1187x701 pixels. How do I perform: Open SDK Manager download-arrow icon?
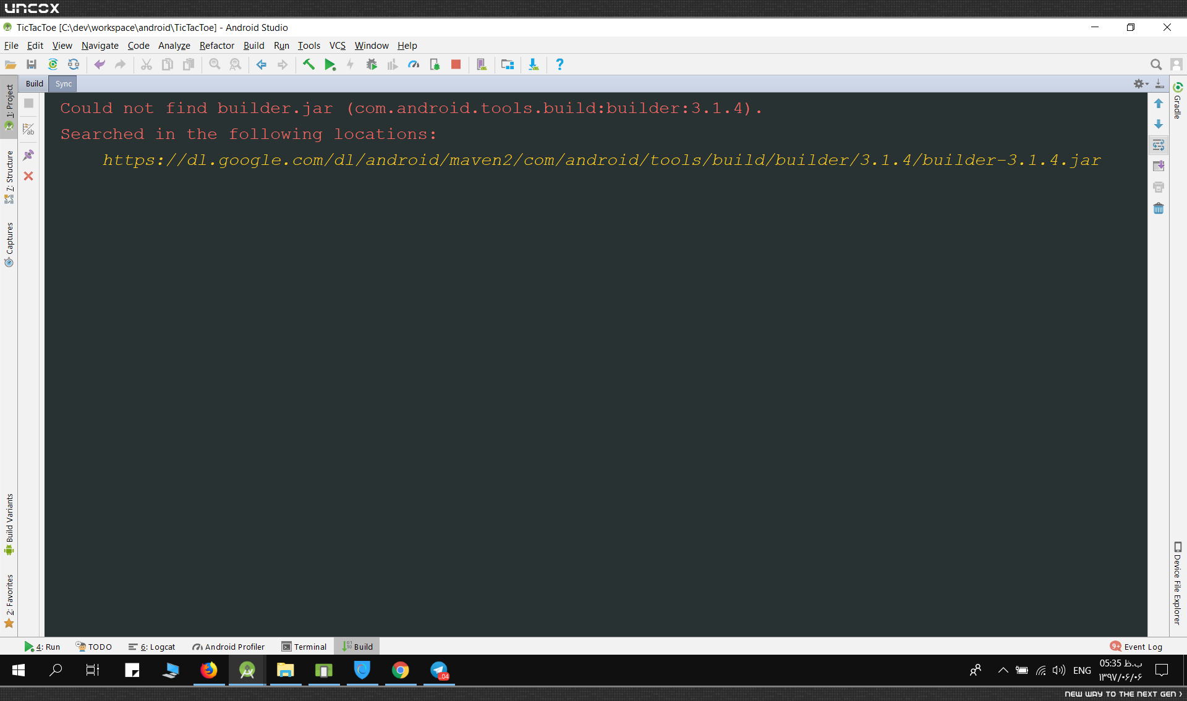click(x=534, y=64)
